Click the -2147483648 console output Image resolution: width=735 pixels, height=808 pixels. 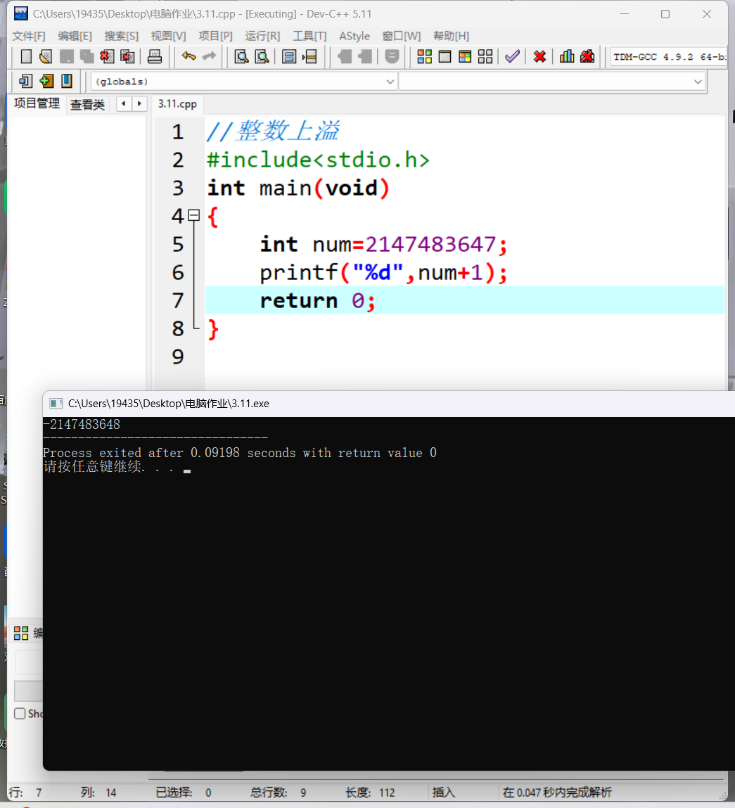(x=82, y=424)
